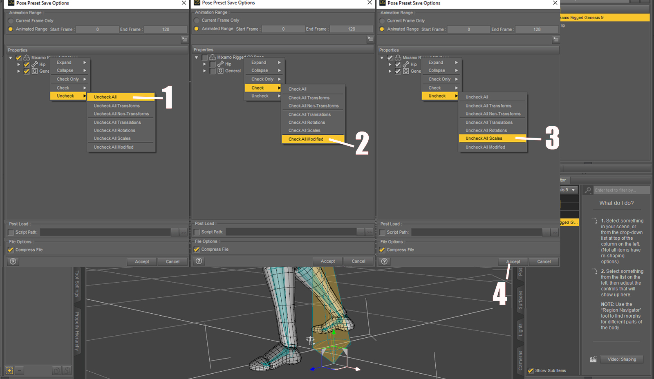Click the minus icon in bottom-left panel

19,370
